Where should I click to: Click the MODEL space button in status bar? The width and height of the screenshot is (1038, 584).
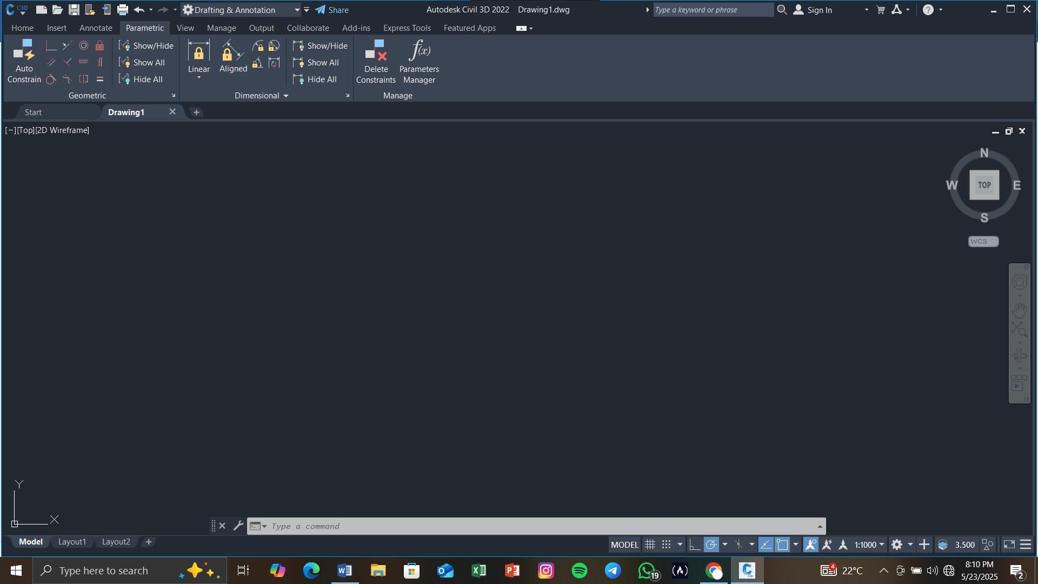click(624, 545)
